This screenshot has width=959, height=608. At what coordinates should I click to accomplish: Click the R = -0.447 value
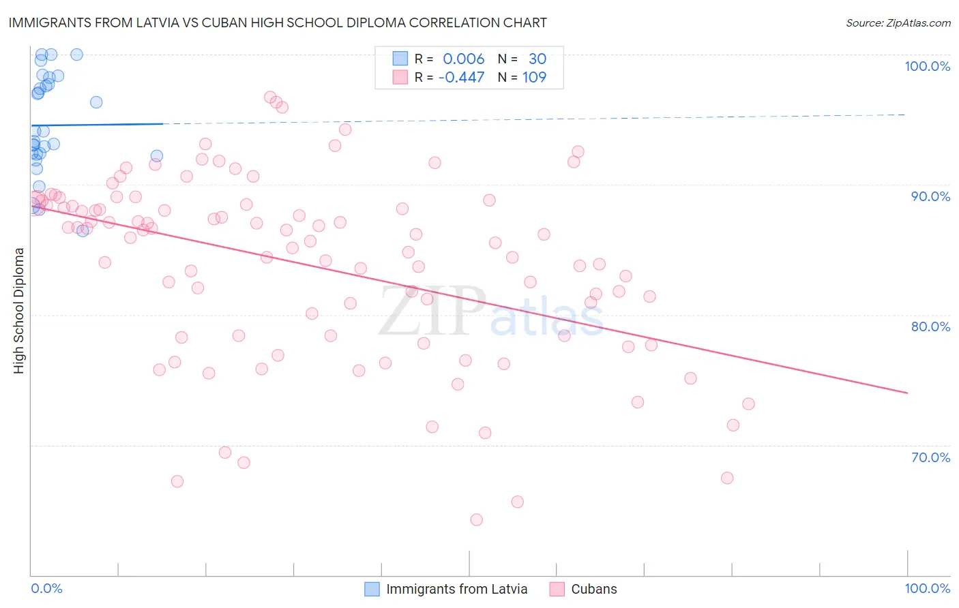click(x=449, y=77)
